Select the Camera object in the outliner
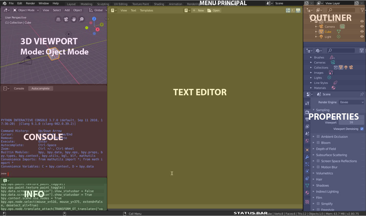The image size is (366, 216). coord(330,27)
